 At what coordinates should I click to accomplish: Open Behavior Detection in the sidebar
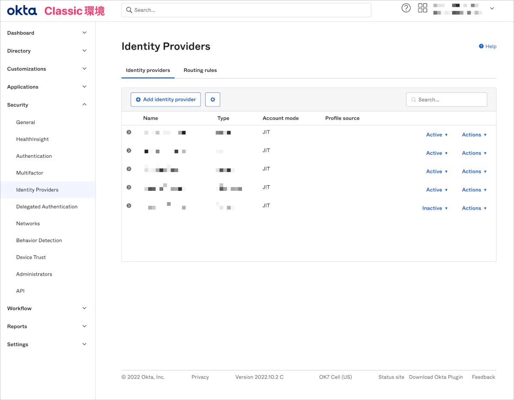[39, 240]
